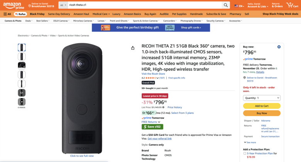Click the search magnifier button
301x162 pixels.
point(226,5)
